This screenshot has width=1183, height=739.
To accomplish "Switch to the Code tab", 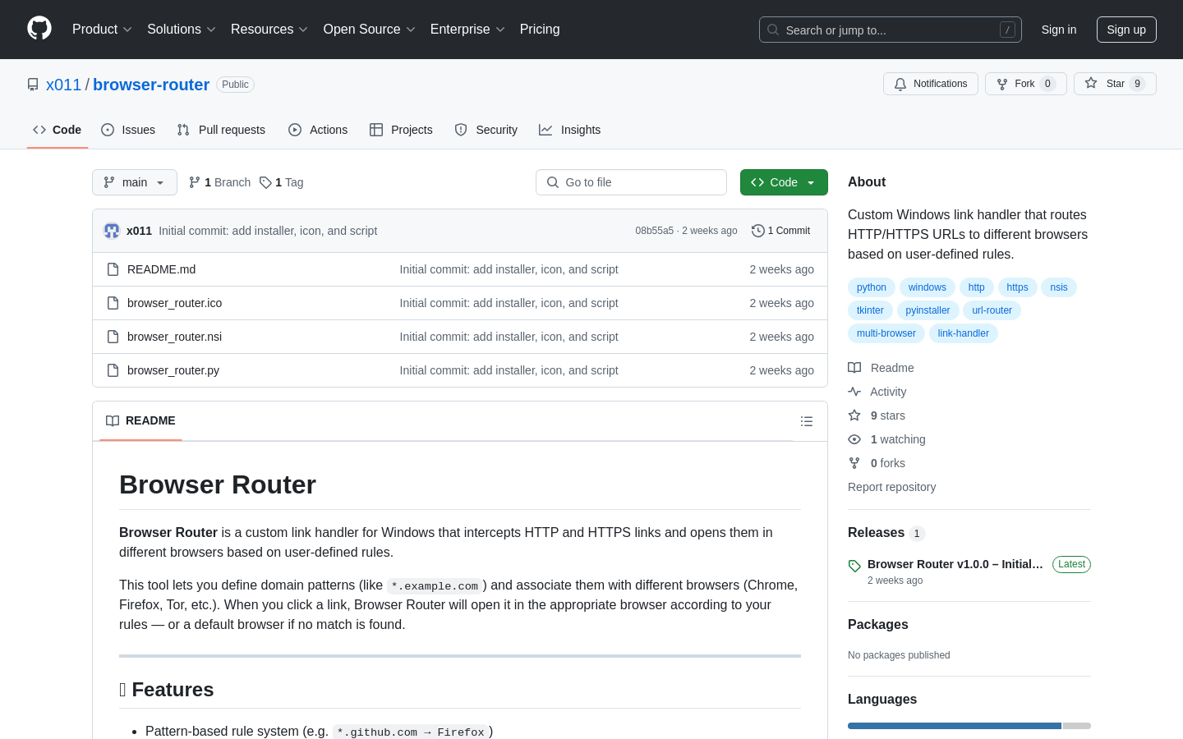I will point(58,130).
